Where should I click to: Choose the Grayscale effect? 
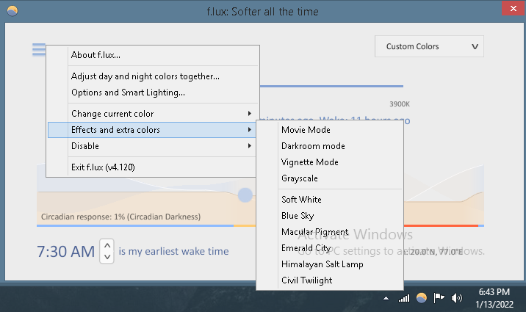(x=330, y=178)
